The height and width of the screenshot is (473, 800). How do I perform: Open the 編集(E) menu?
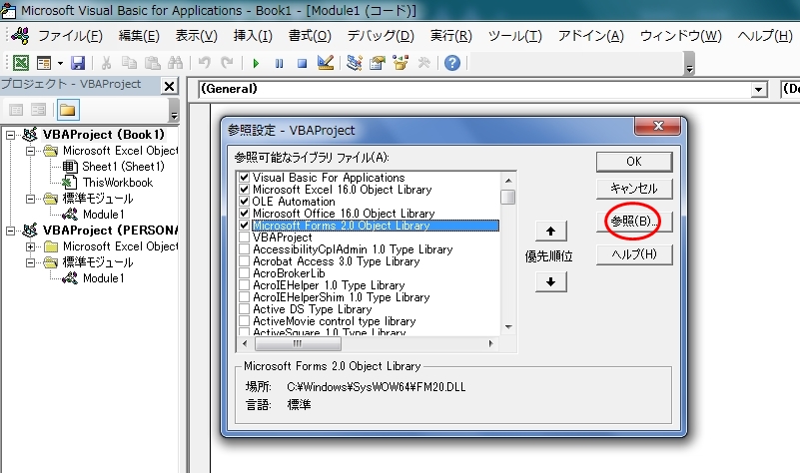pos(139,36)
